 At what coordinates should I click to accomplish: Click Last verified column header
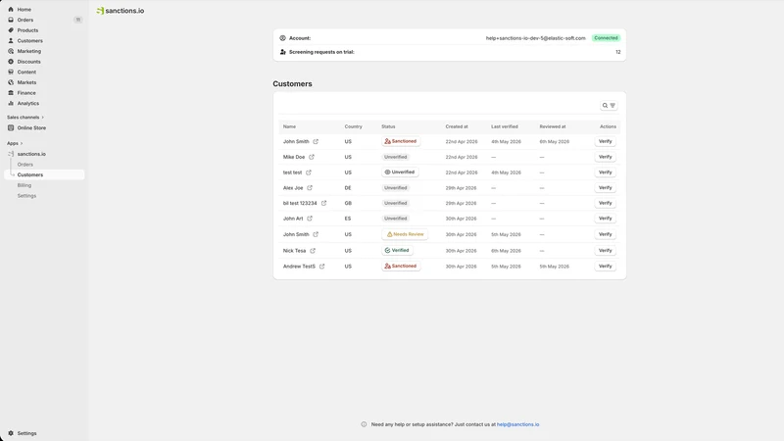pos(505,127)
